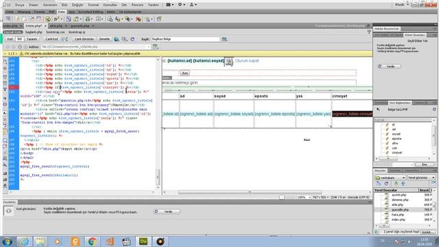
Task: Select the Data insert category tab
Action: [x=61, y=12]
